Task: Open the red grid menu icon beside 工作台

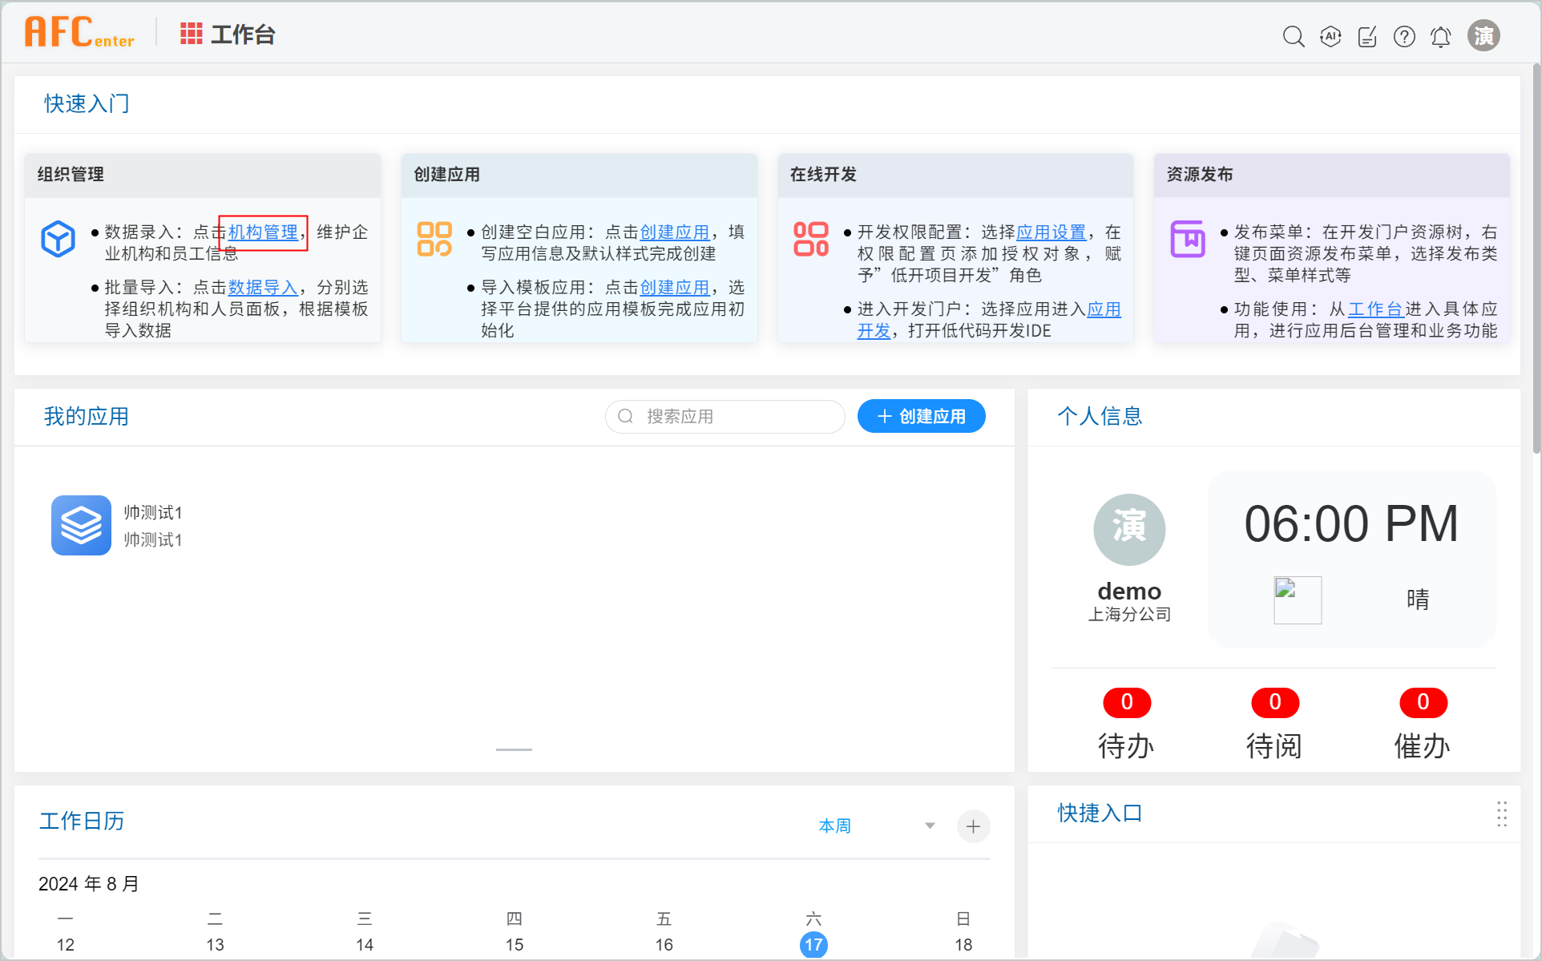Action: tap(191, 34)
